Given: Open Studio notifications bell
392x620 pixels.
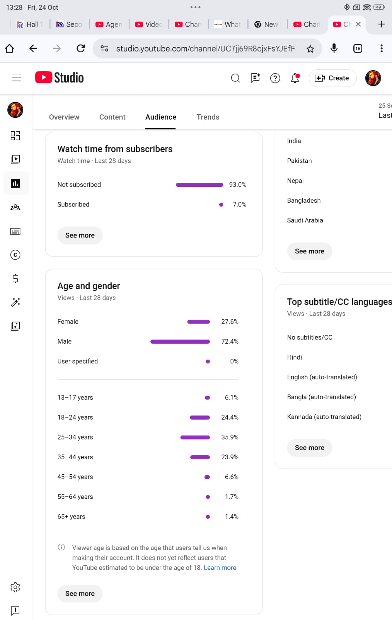Looking at the screenshot, I should click(295, 78).
